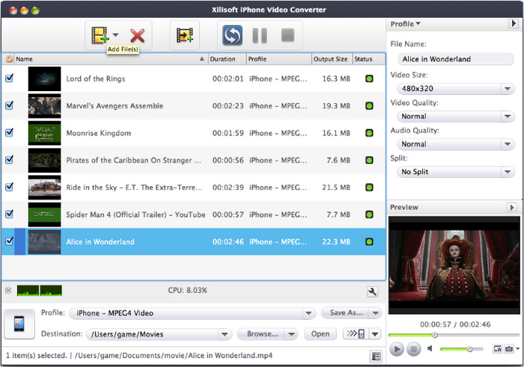Pause conversion using the toolbar pause icon
The width and height of the screenshot is (524, 367).
point(259,34)
